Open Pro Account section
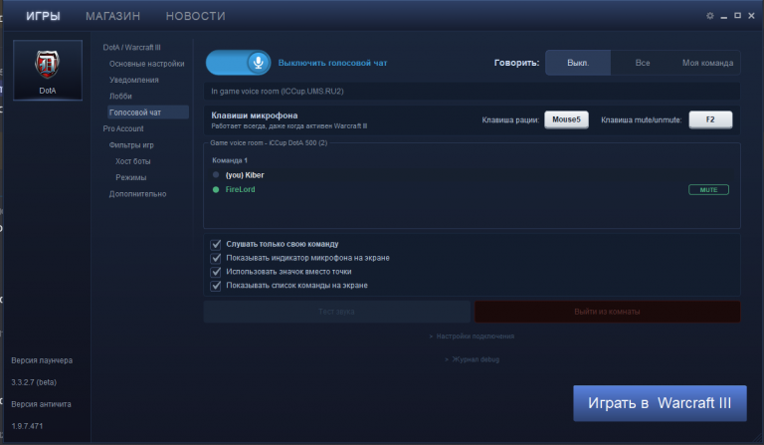Screen dimensions: 764x445 tap(123, 128)
